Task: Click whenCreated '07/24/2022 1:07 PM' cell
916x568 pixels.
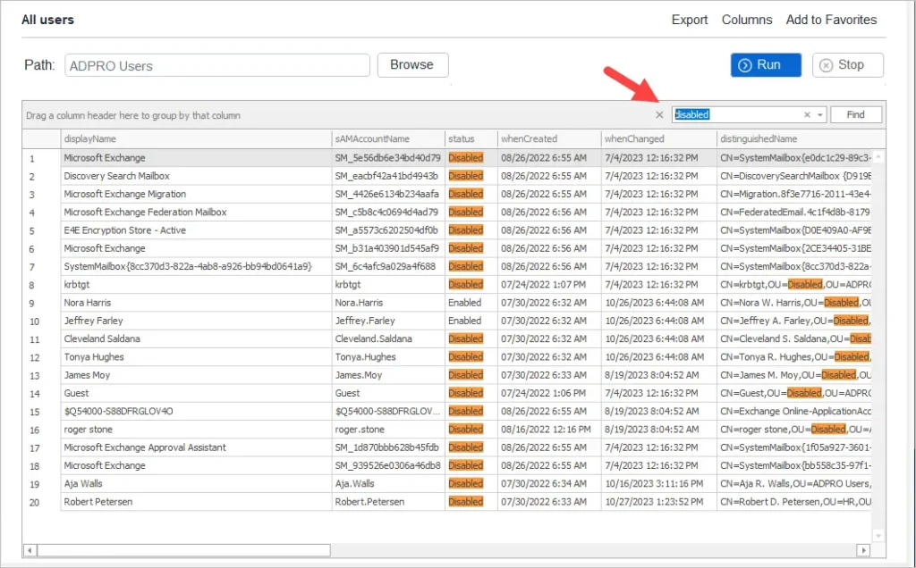Action: pos(549,285)
